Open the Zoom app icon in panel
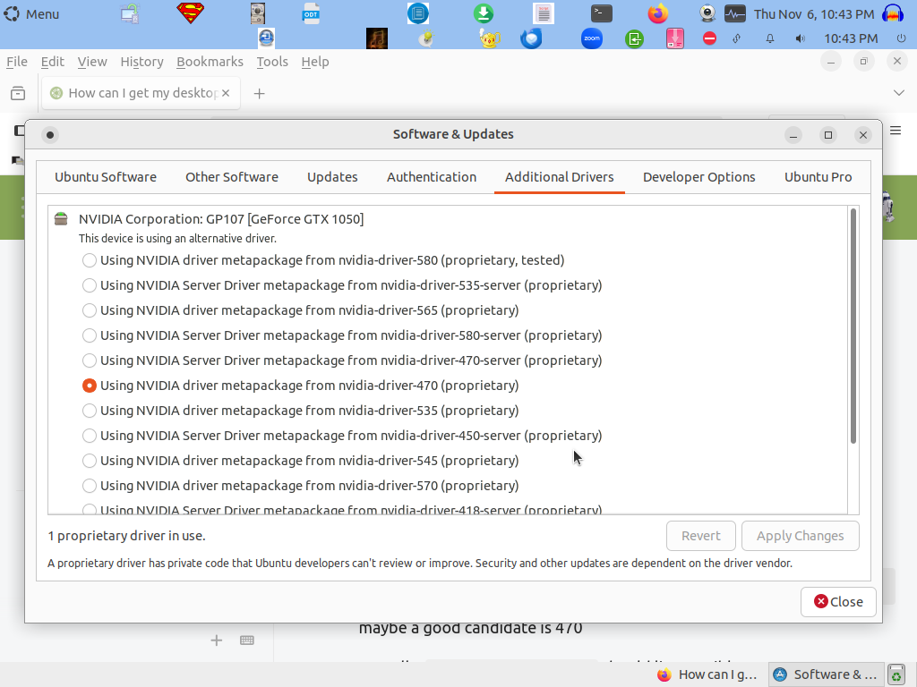The width and height of the screenshot is (917, 687). coord(591,38)
